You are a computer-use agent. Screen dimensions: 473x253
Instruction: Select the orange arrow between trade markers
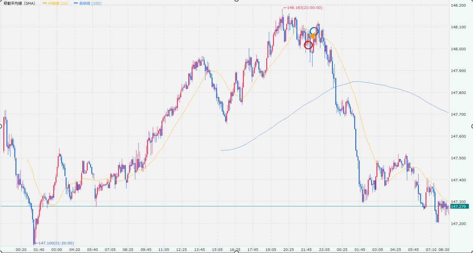(311, 37)
